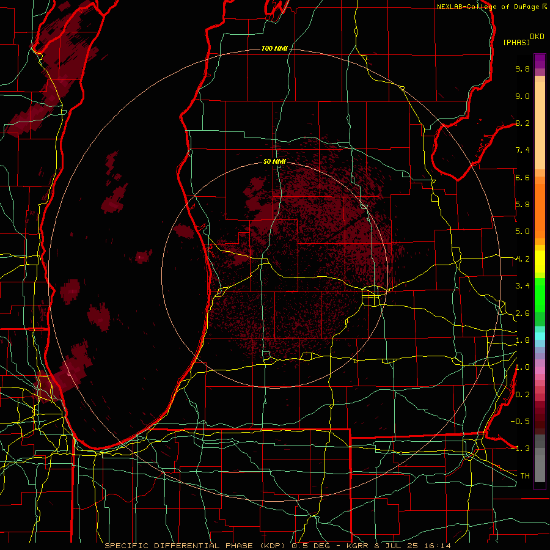This screenshot has width=550, height=550.
Task: Click the 8 JUL 25 date text
Action: [397, 546]
